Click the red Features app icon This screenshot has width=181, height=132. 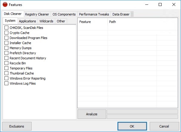coord(5,5)
